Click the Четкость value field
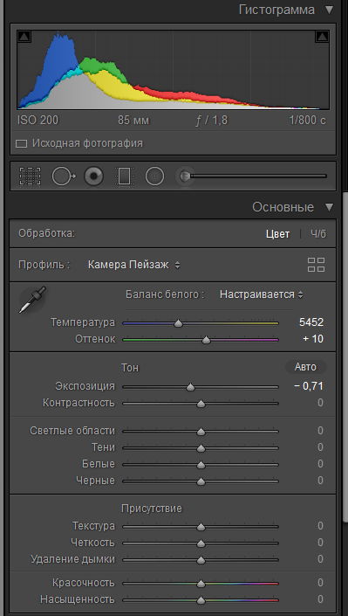The width and height of the screenshot is (348, 616). (321, 543)
